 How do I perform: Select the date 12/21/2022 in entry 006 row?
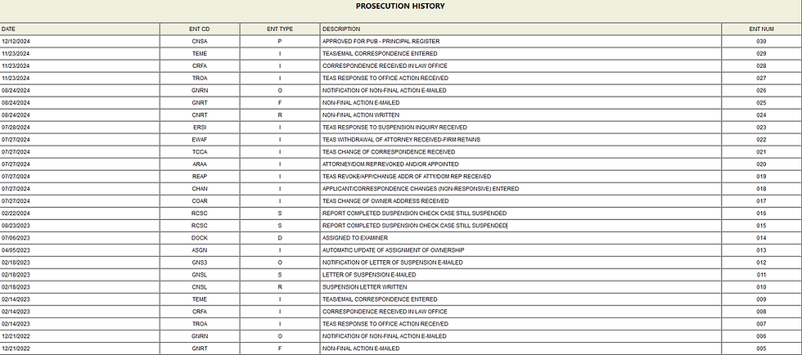point(16,336)
